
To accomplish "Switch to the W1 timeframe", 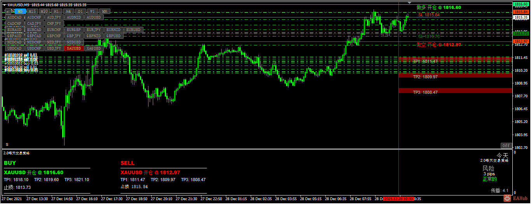I will click(92, 11).
